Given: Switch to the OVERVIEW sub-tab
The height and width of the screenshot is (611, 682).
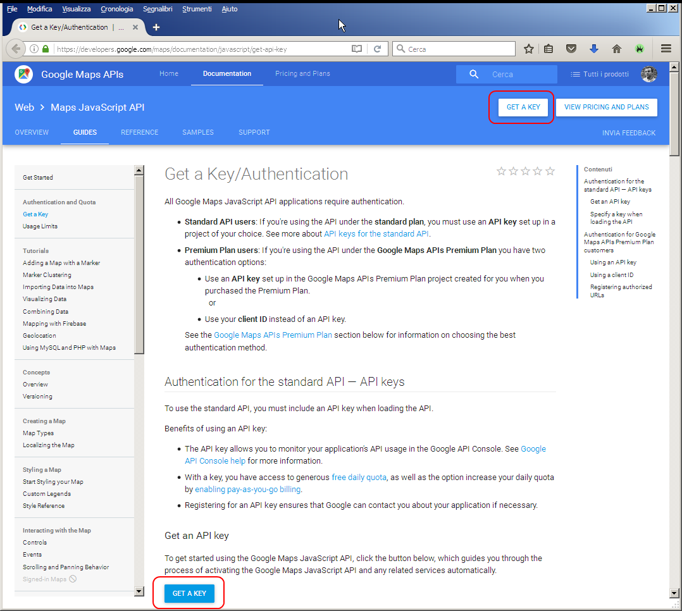Looking at the screenshot, I should point(32,132).
